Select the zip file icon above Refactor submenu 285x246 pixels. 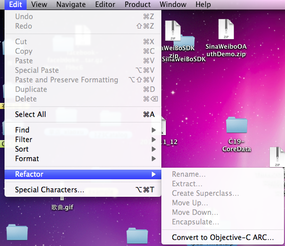click(x=277, y=157)
